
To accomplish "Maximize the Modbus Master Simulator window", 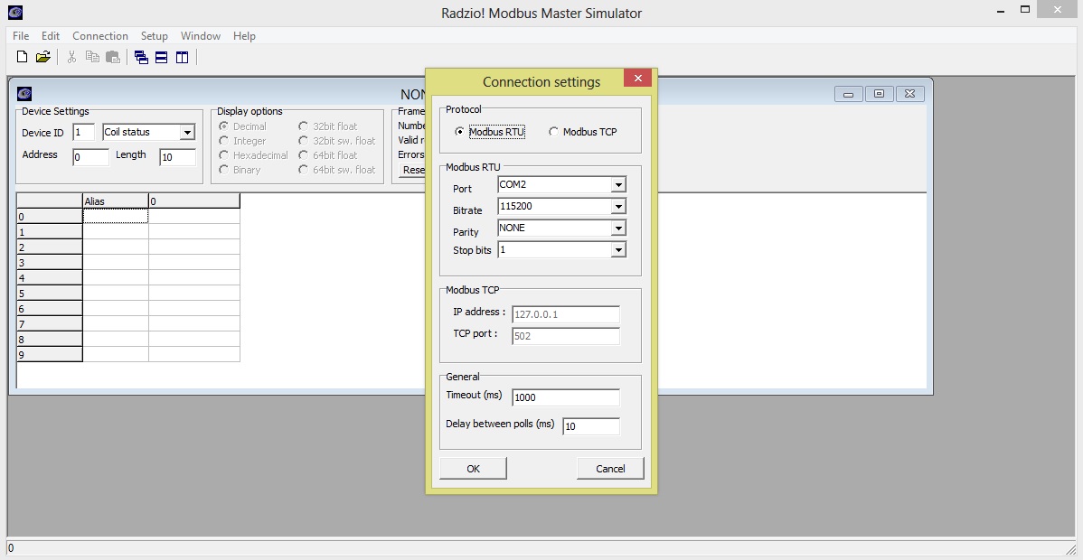I will (1026, 10).
